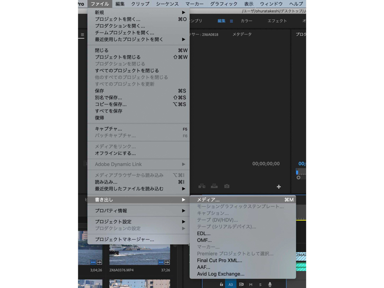Image resolution: width=384 pixels, height=288 pixels.
Task: Select メディア... from the export submenu
Action: pyautogui.click(x=211, y=200)
